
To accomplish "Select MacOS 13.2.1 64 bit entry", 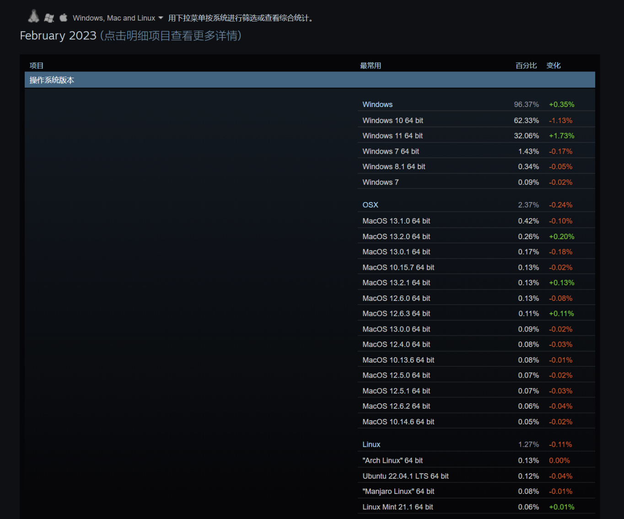I will point(476,283).
